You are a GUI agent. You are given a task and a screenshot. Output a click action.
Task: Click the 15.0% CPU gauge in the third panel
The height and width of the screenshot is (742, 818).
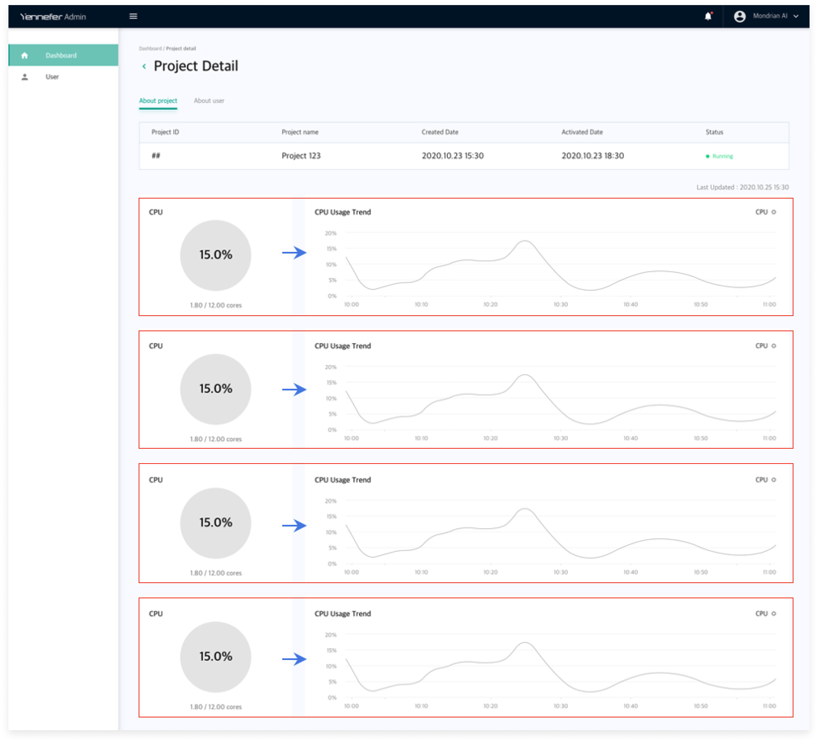point(215,523)
